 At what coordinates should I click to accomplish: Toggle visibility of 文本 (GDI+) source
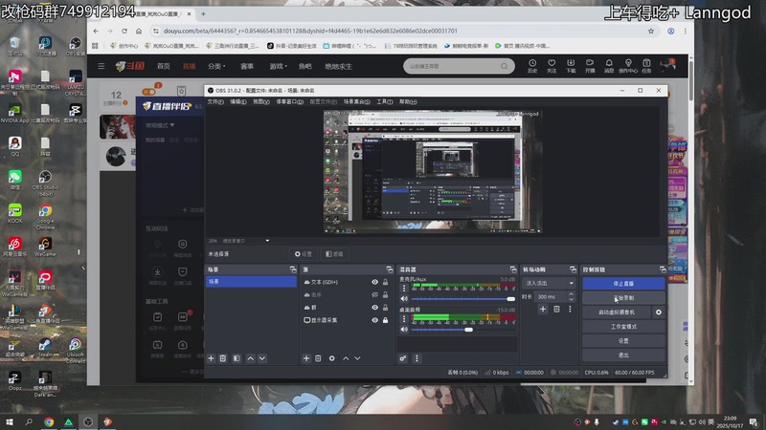click(374, 282)
